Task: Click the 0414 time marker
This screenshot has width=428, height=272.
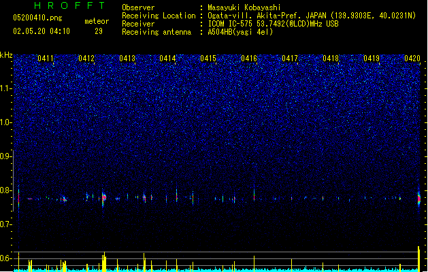Action: point(167,58)
